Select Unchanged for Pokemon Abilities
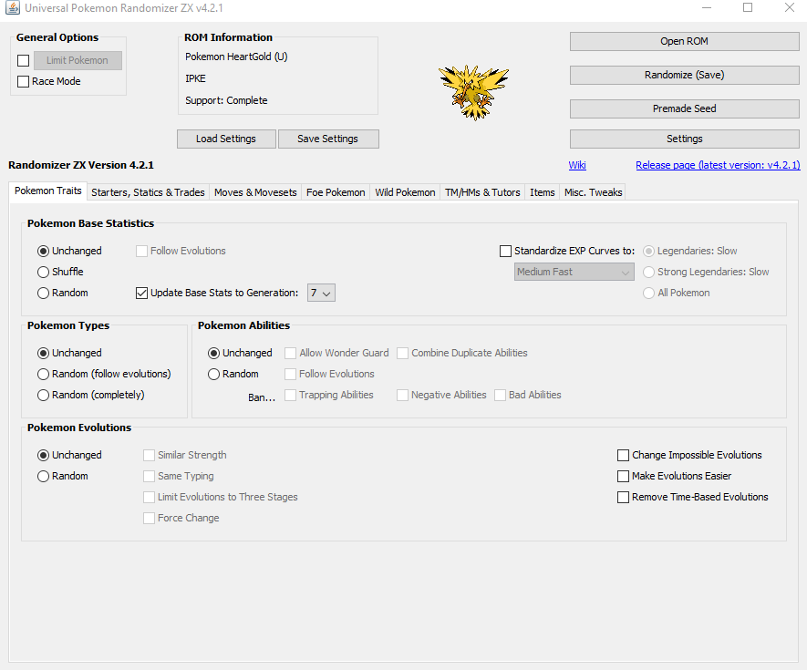This screenshot has height=670, width=807. pyautogui.click(x=213, y=353)
